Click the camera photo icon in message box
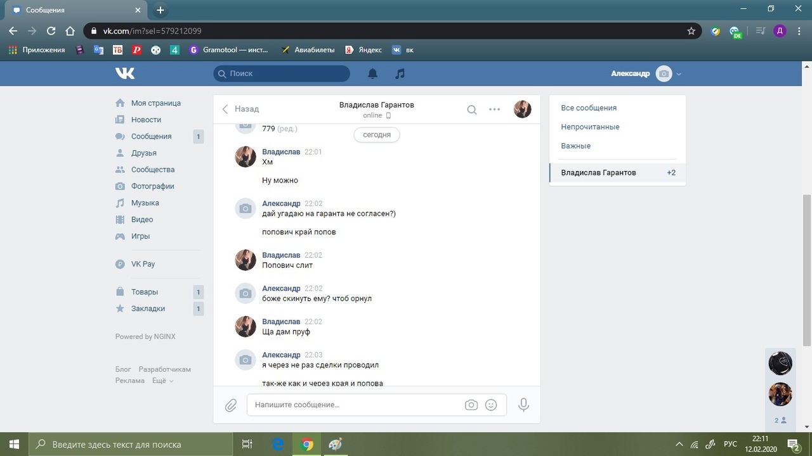The width and height of the screenshot is (812, 456). 471,405
